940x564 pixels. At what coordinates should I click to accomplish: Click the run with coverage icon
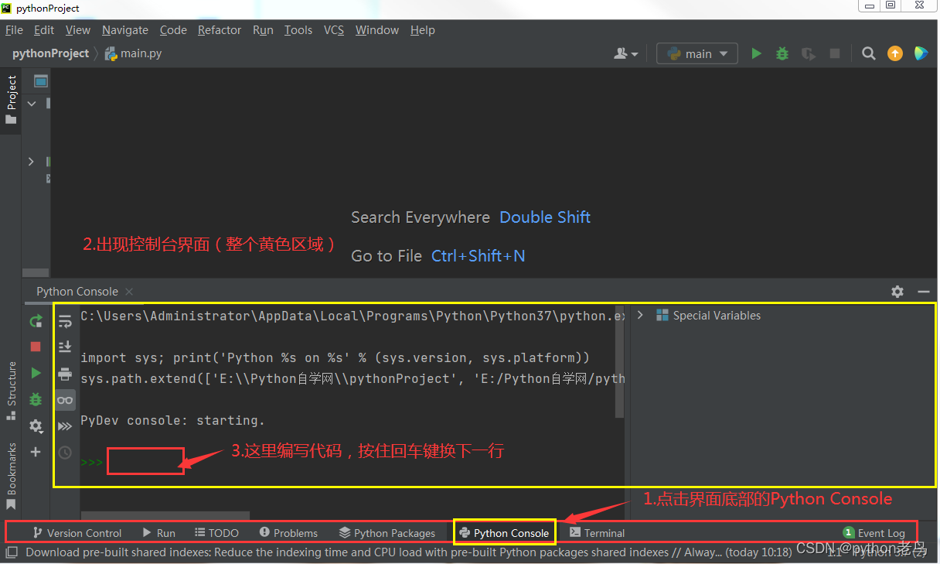pyautogui.click(x=809, y=53)
